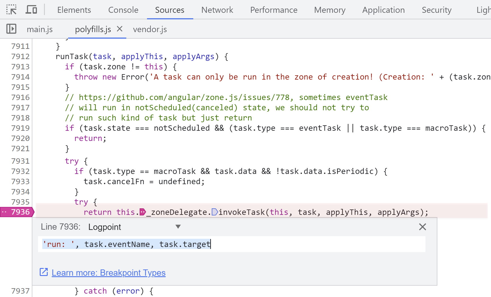
Task: Set breakpoint on line number 7919
Action: (x=20, y=128)
